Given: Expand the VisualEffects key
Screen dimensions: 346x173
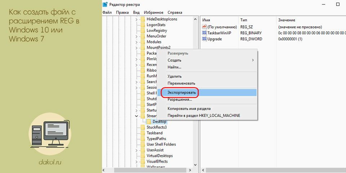Looking at the screenshot, I should 137,161.
